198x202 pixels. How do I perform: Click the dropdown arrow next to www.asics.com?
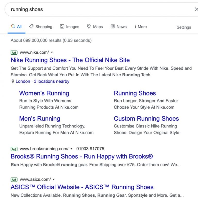pyautogui.click(x=54, y=180)
